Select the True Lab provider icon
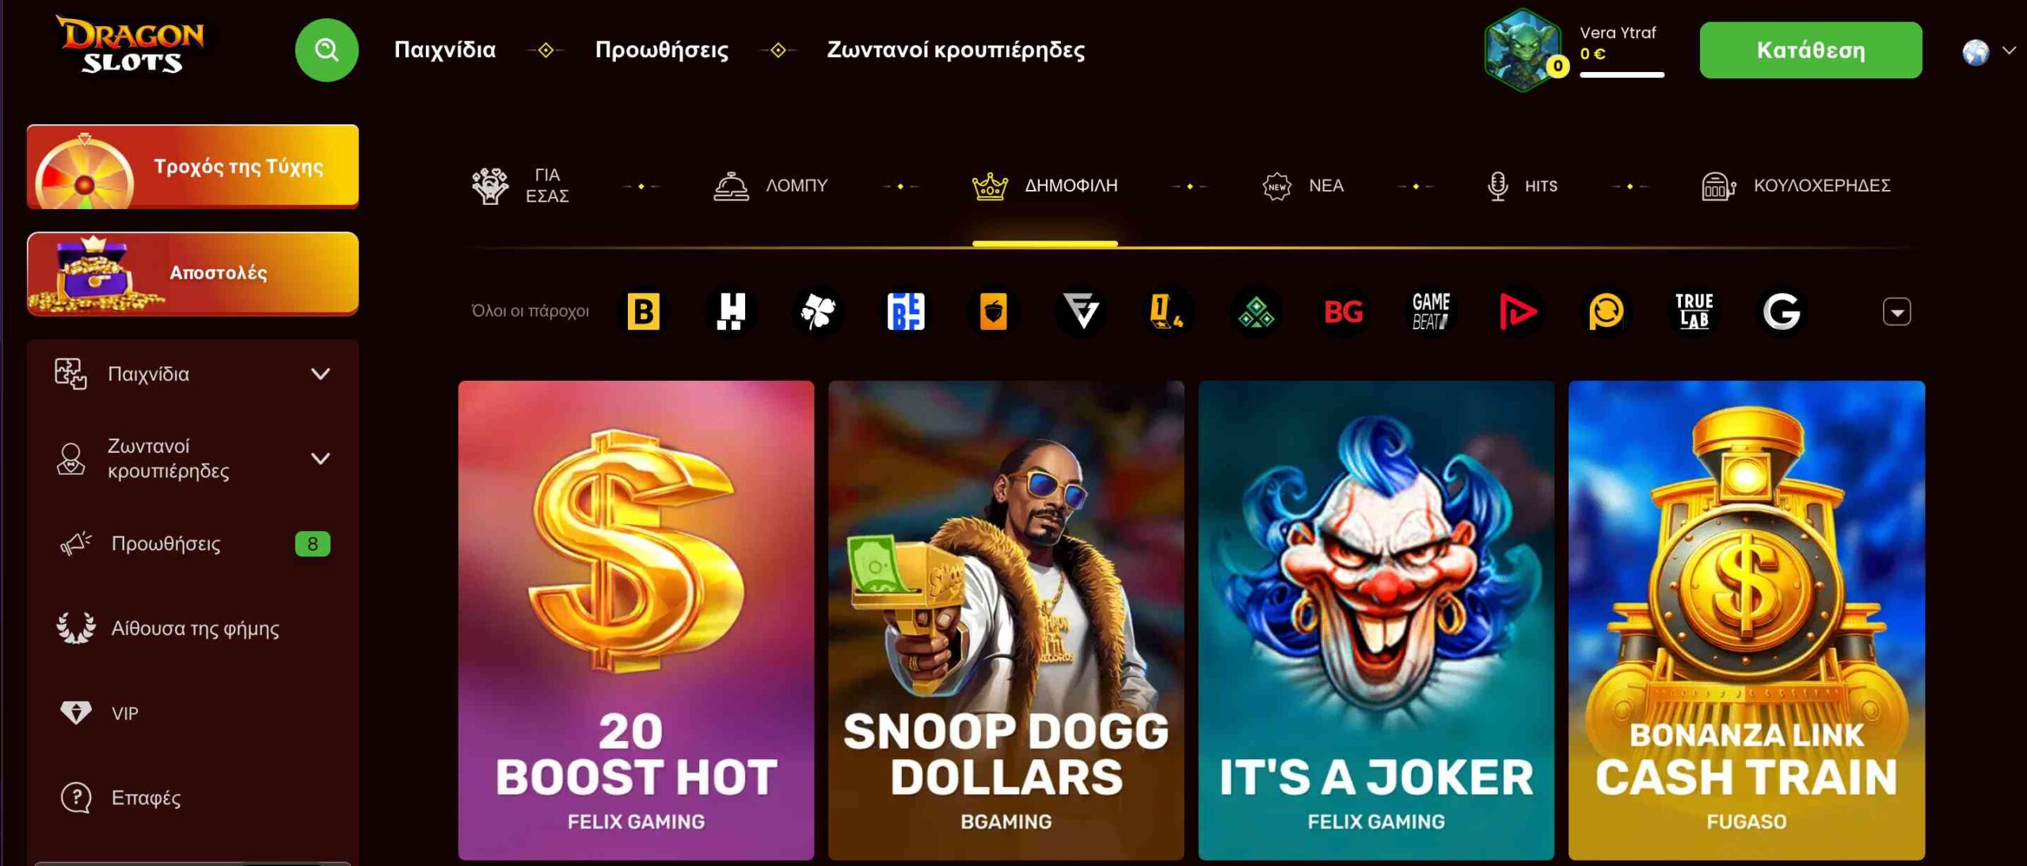 click(x=1694, y=311)
